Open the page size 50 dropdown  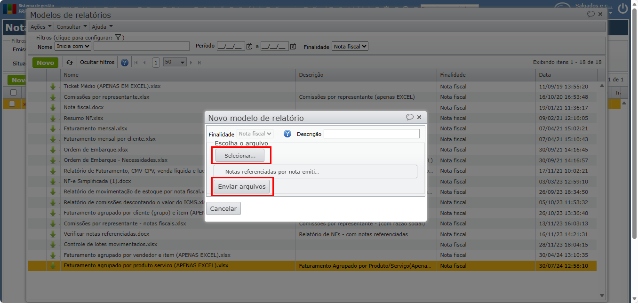(x=175, y=62)
